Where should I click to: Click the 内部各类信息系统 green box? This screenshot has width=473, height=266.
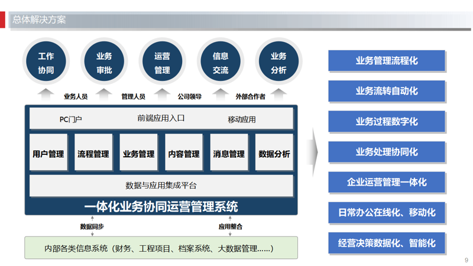point(161,248)
